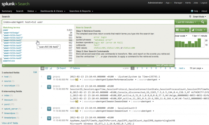Select suggestion "user=hk\\hk-test10"

(x=38, y=38)
